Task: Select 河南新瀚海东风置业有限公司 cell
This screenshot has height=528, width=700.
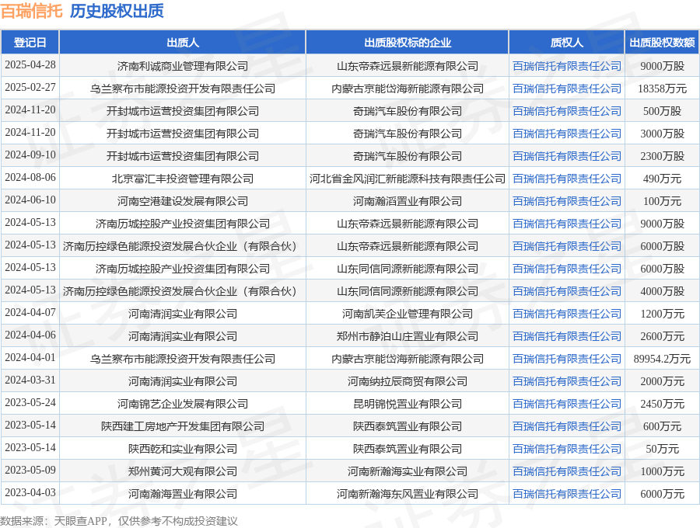Action: pyautogui.click(x=407, y=494)
